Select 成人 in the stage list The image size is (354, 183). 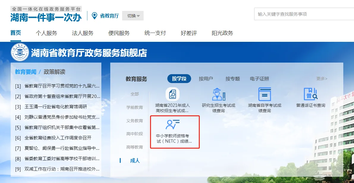point(135,160)
